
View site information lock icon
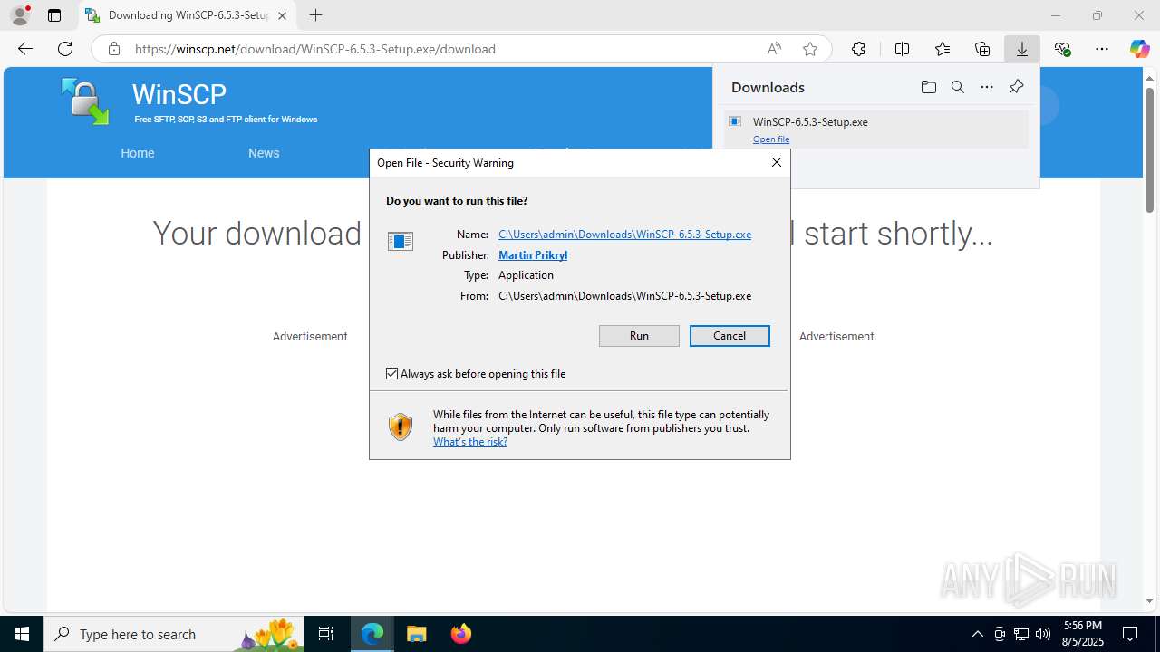coord(114,49)
